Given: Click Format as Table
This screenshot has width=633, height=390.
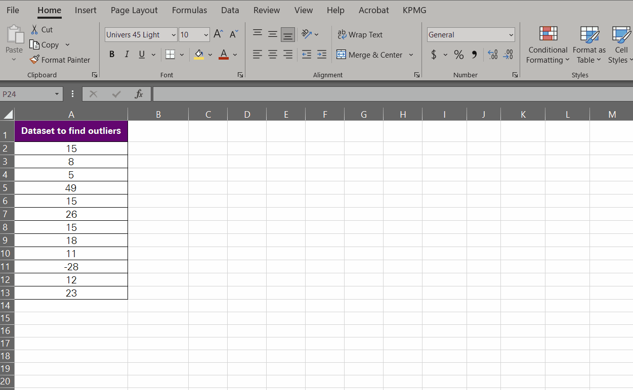Looking at the screenshot, I should tap(588, 44).
